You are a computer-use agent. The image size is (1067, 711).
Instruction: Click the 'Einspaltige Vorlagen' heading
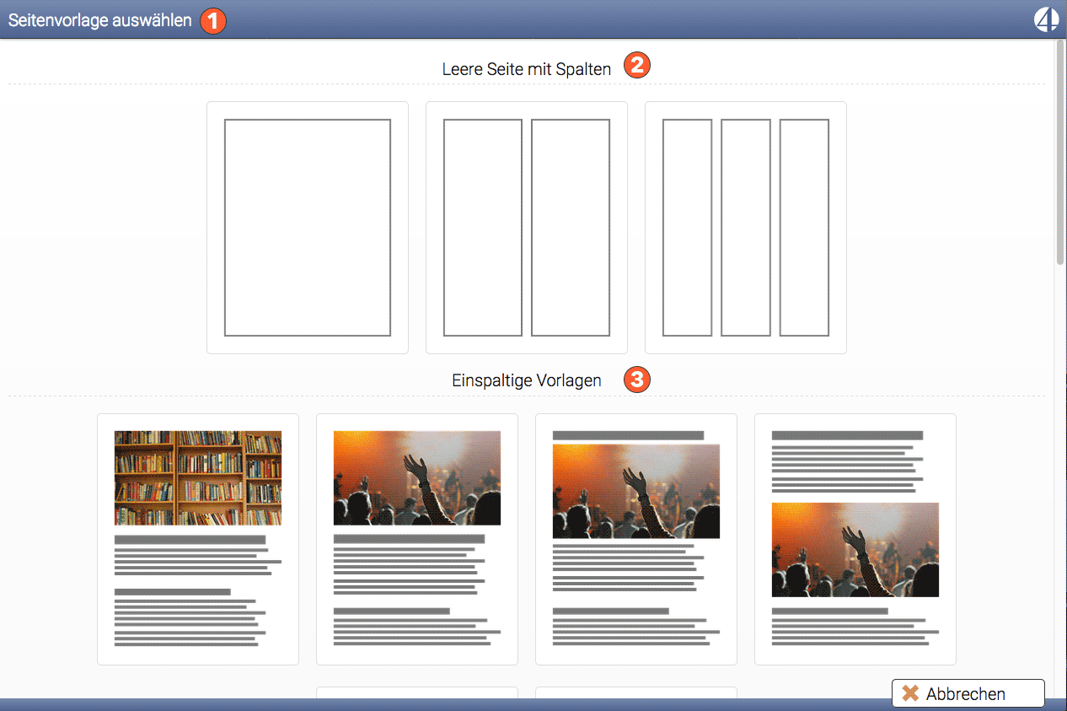[x=527, y=380]
